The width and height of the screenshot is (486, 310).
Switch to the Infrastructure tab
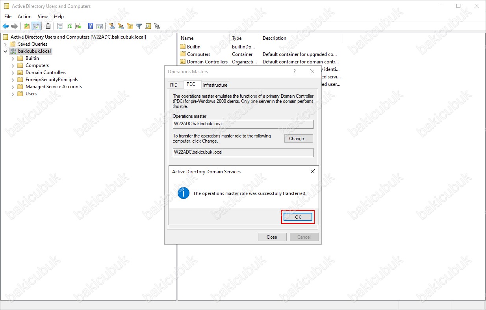pos(215,85)
